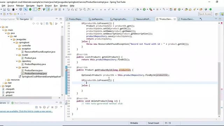Click the green Run button in the toolbar
Screen dimensions: 224x126
(x=144, y=9)
